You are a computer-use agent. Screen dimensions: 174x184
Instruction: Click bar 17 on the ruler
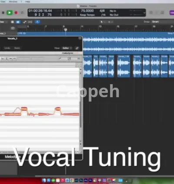[x=136, y=26]
